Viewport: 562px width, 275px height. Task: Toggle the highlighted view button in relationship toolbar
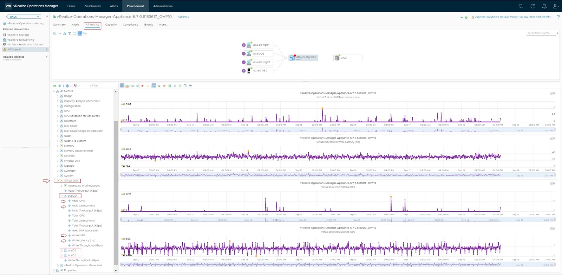tap(80, 33)
